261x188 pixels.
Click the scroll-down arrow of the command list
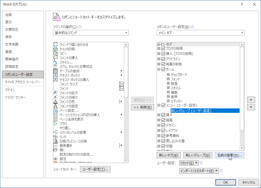tap(126, 160)
